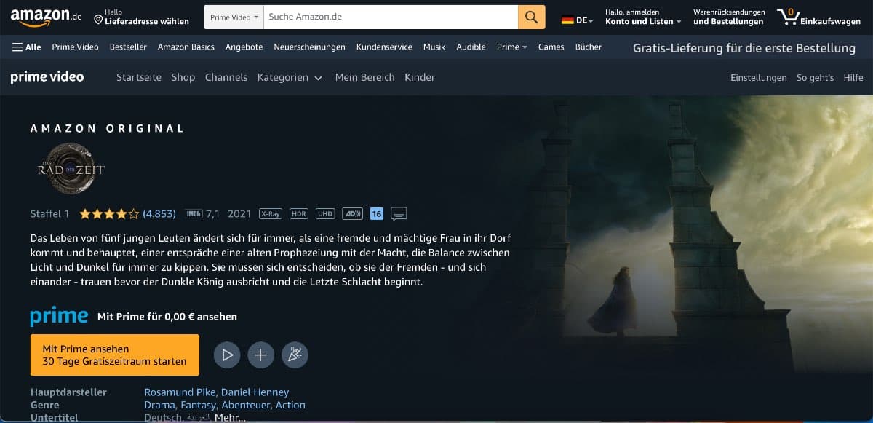The width and height of the screenshot is (873, 423).
Task: Open Warenrücksendungen und Bestellungen
Action: tap(729, 17)
